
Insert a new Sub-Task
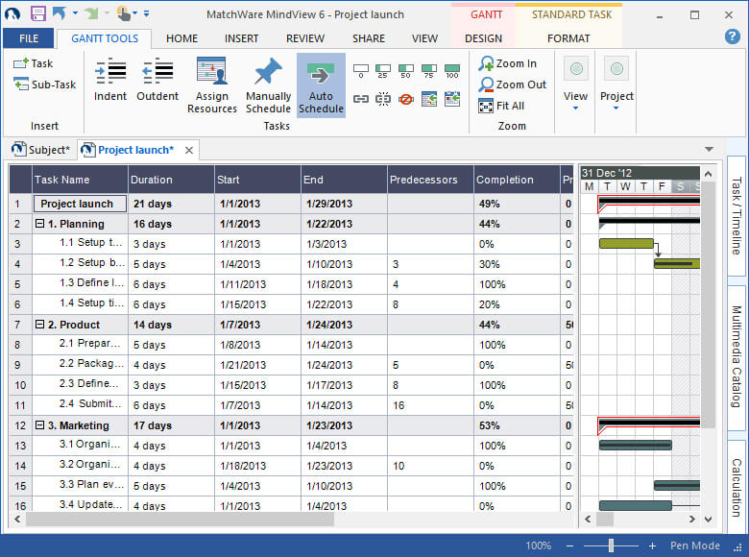coord(44,85)
